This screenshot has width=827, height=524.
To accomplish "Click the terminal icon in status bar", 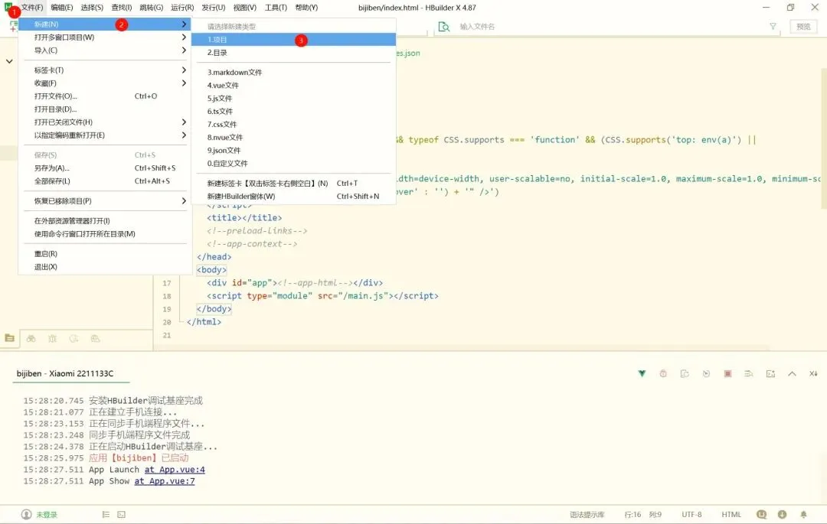I will (x=121, y=515).
